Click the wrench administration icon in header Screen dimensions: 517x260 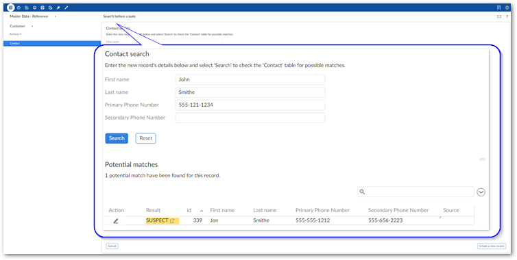[67, 8]
